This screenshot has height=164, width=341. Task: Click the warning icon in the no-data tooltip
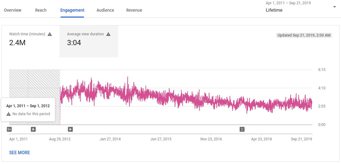[x=9, y=114]
